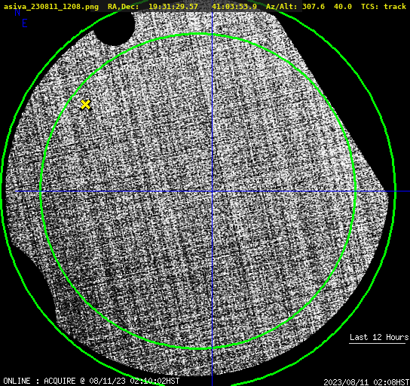This screenshot has height=386, width=410.
Task: Open the Last 12 Hours link
Action: (x=379, y=337)
